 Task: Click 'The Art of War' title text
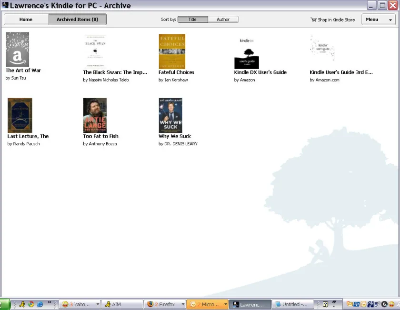coord(23,70)
